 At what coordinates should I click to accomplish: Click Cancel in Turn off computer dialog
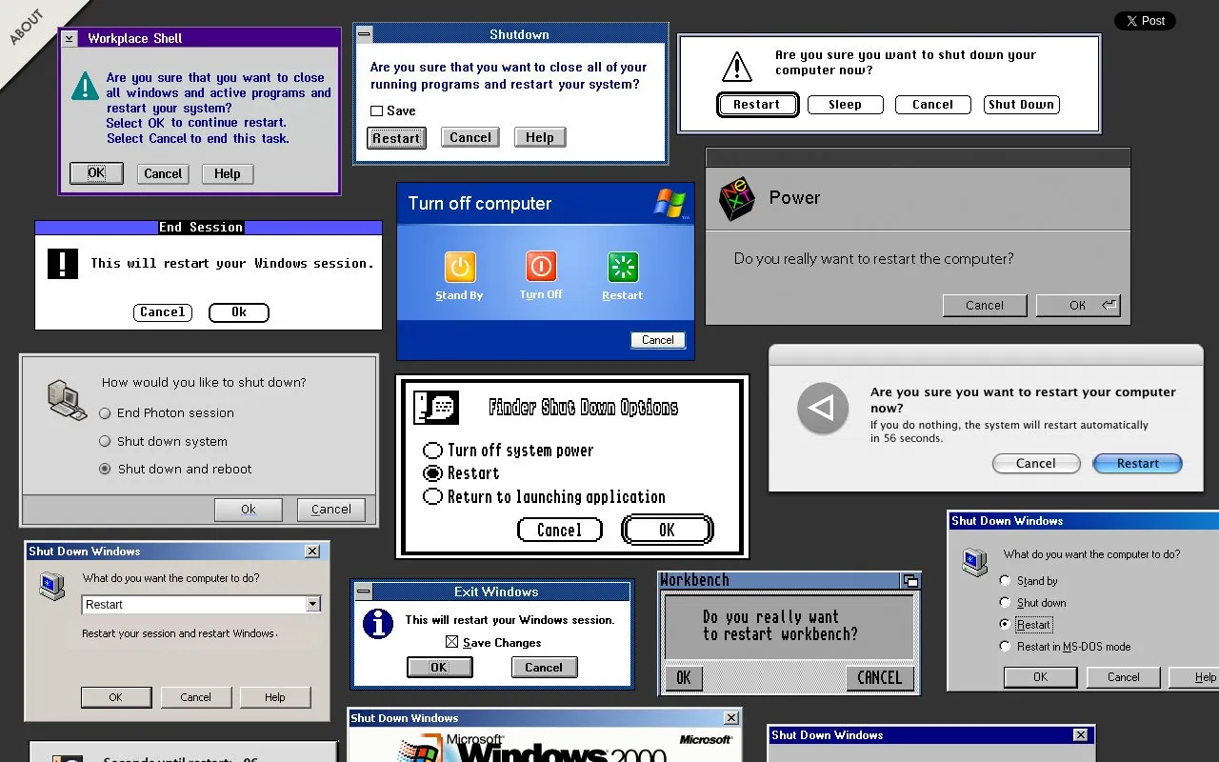pos(658,340)
